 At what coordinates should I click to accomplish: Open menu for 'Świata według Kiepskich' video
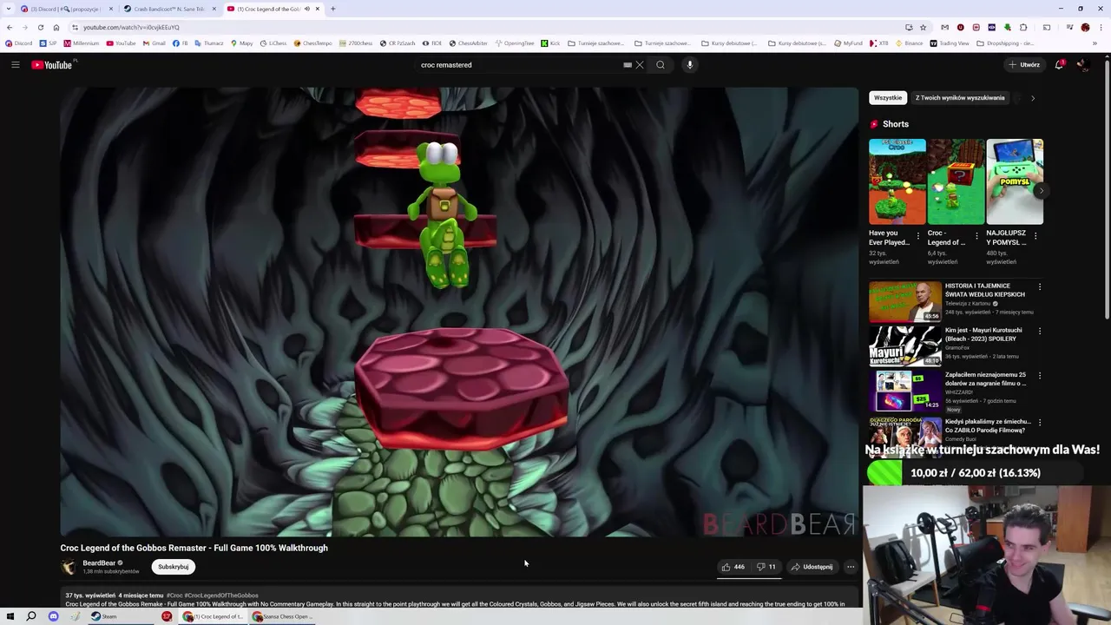click(x=1040, y=286)
